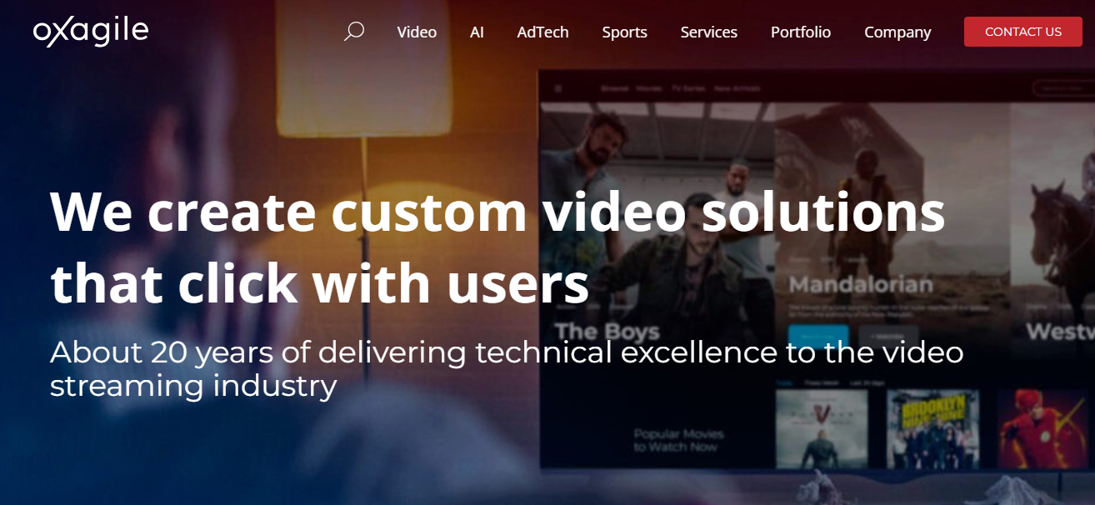The height and width of the screenshot is (505, 1095).
Task: Open the Sports menu
Action: (624, 32)
